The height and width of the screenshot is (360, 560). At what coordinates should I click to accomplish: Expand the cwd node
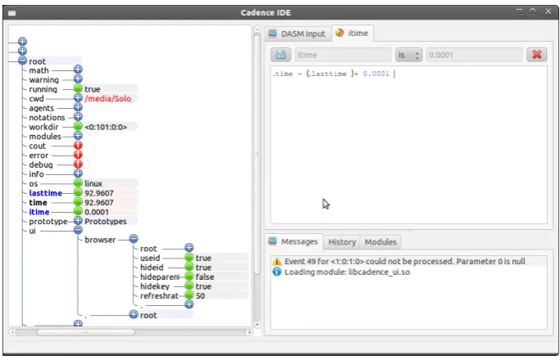pyautogui.click(x=78, y=97)
